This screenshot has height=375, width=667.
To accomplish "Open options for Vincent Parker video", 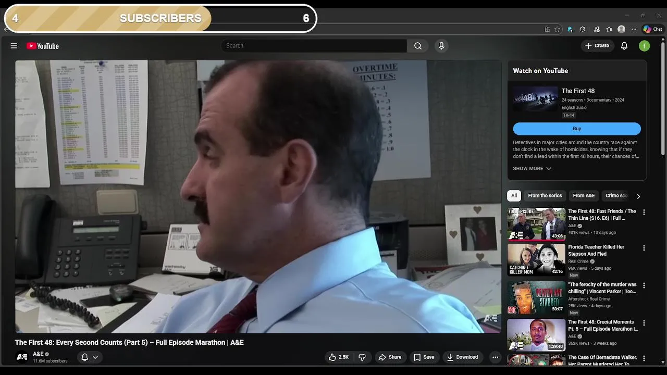I will click(x=644, y=286).
